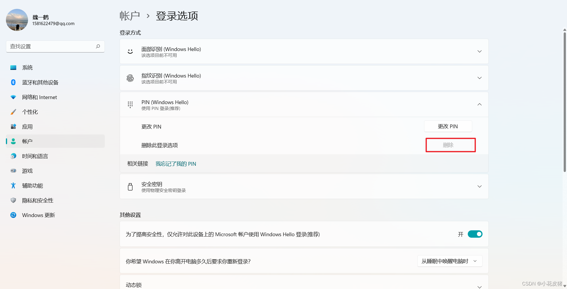Click the 时间和语言 globe icon

(13, 156)
